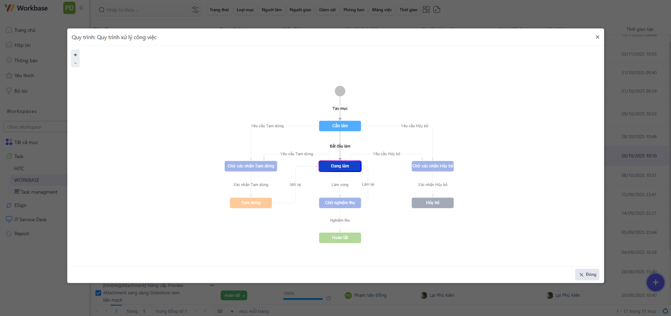Open the Trạng thái filter
Viewport: 671px width, 316px height.
[219, 10]
